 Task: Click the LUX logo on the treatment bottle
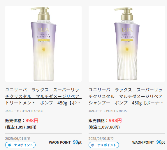pos(44,30)
